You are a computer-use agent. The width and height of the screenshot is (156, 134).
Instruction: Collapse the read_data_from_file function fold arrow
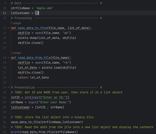tap(9, 58)
